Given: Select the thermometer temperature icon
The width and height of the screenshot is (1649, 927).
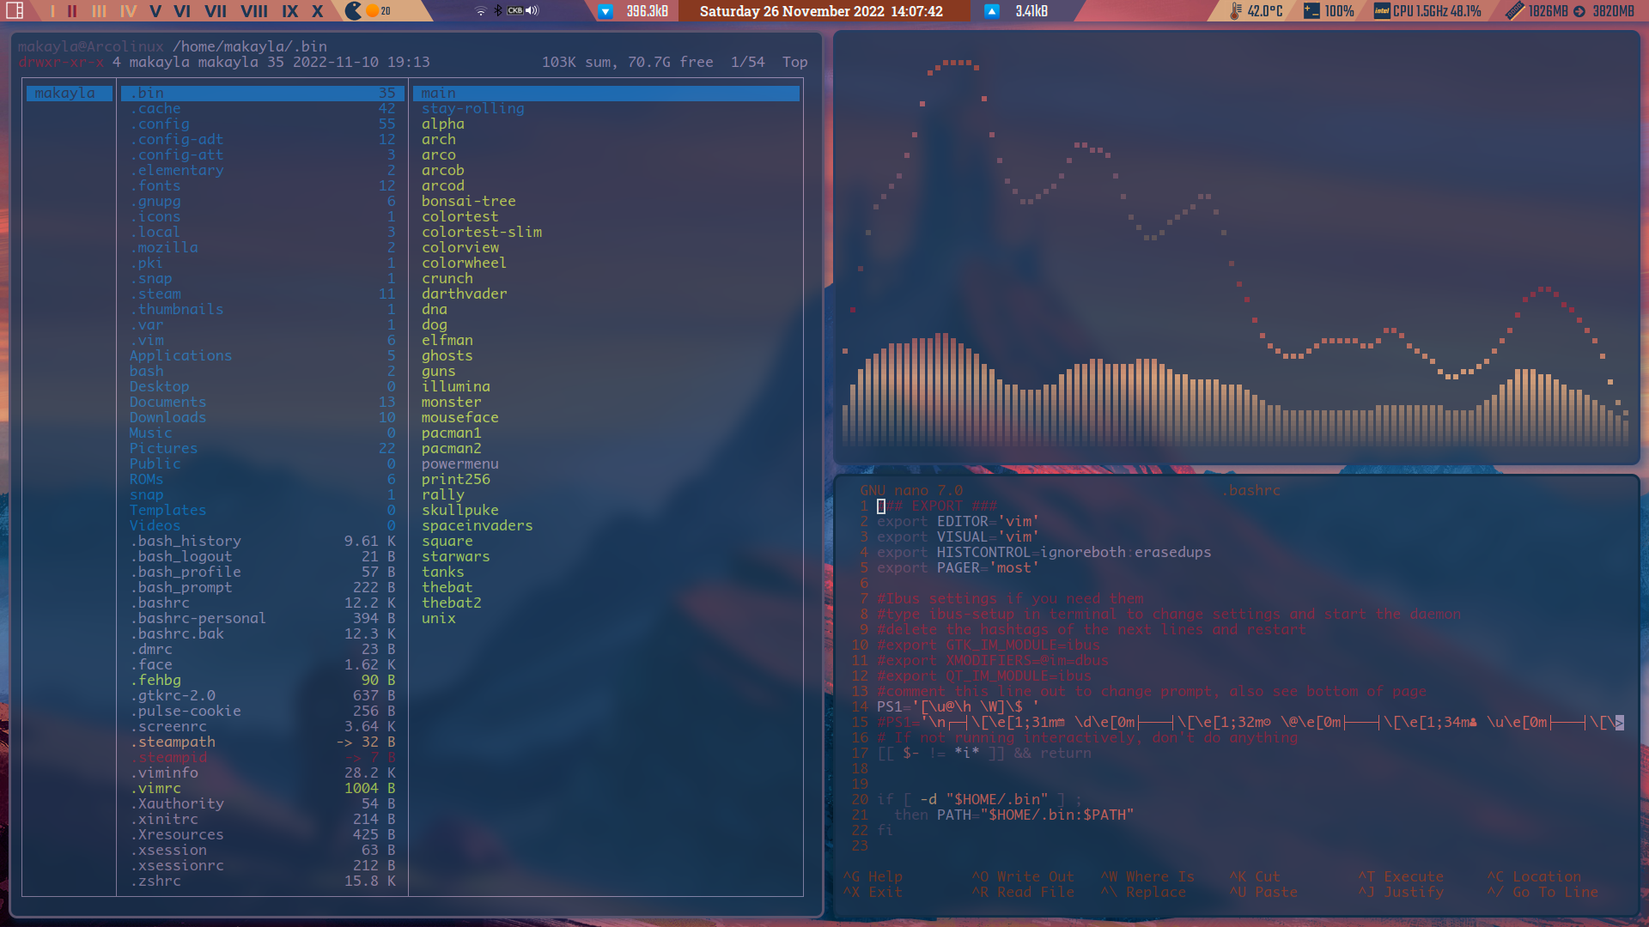Looking at the screenshot, I should point(1234,12).
